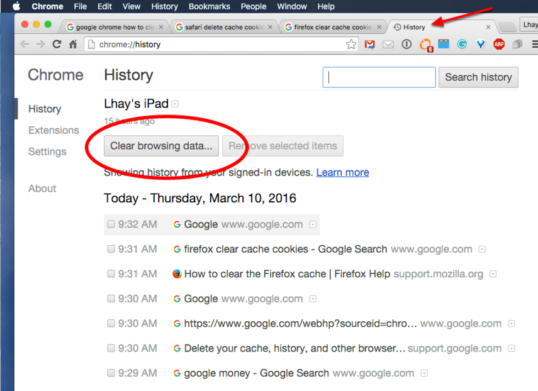538x391 pixels.
Task: Open the dropdown beside support.google.com entry
Action: [512, 348]
